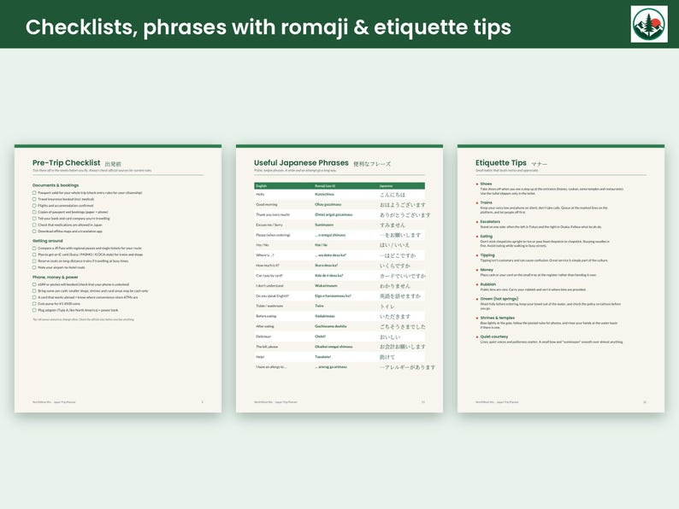
Task: Tick the Tell your bank checkbox
Action: [x=34, y=219]
